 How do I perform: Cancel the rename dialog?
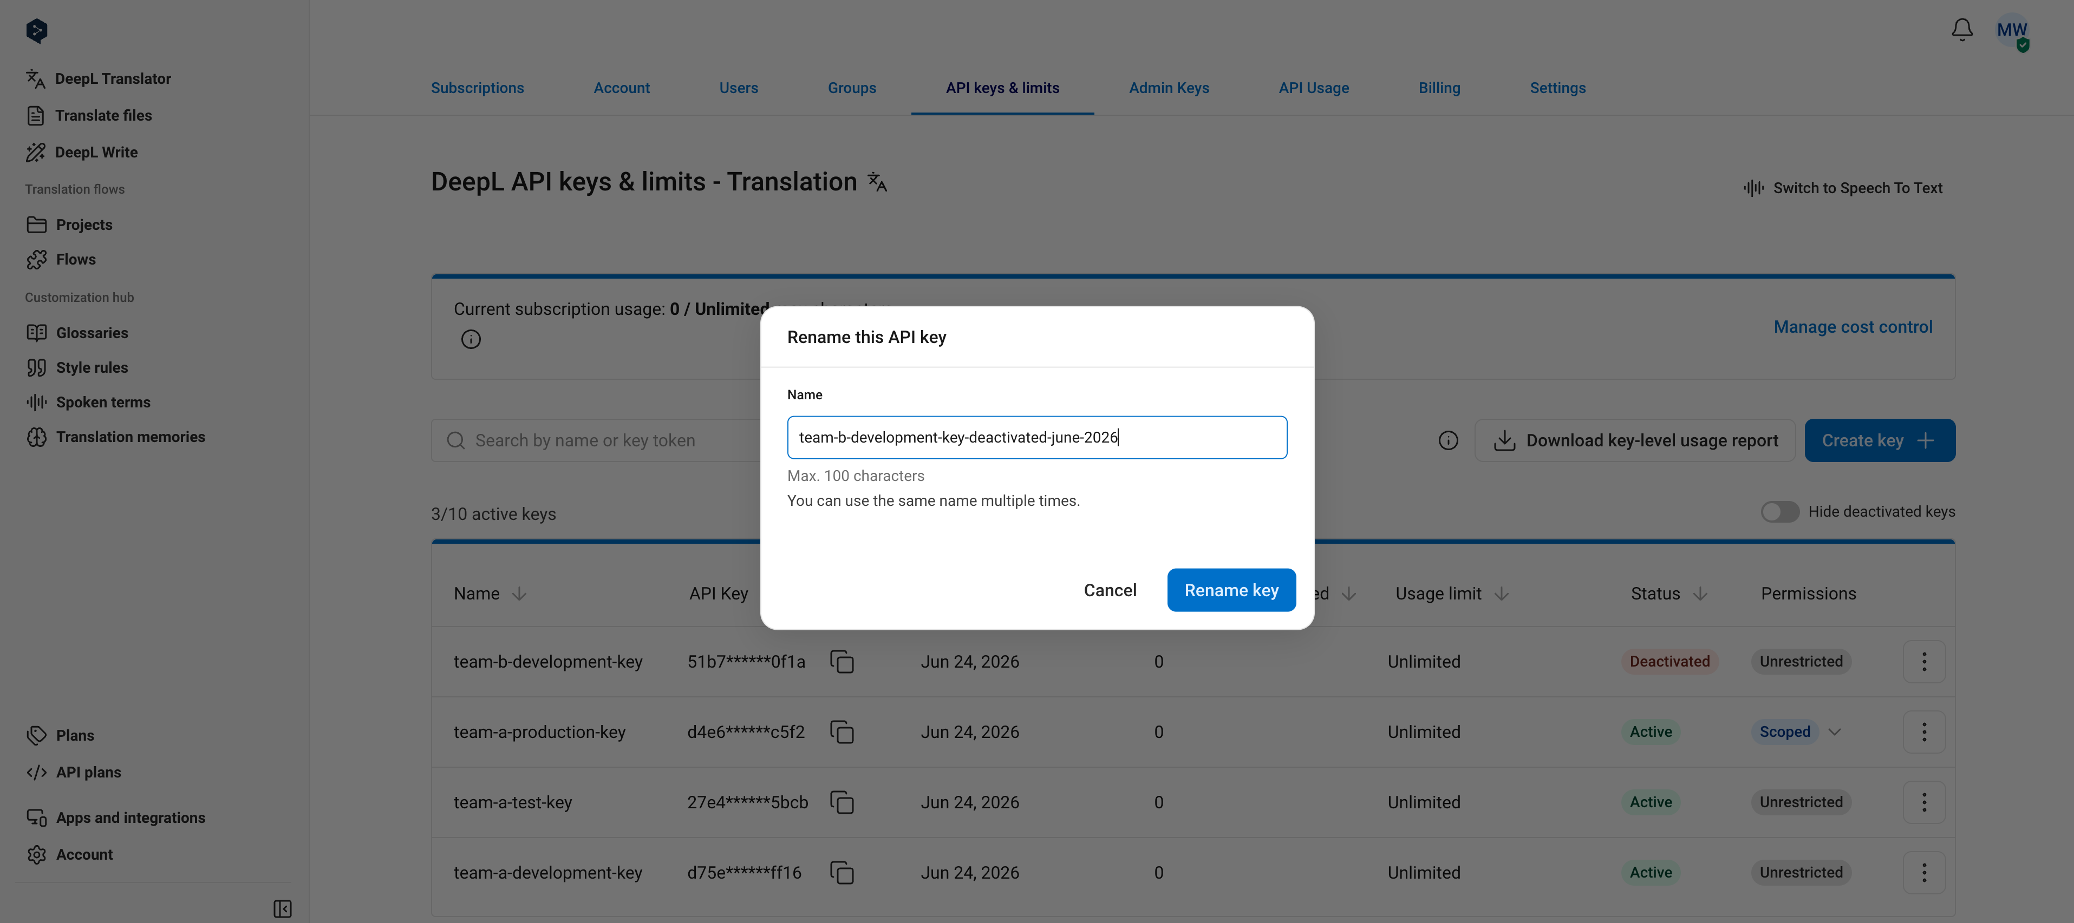tap(1110, 591)
